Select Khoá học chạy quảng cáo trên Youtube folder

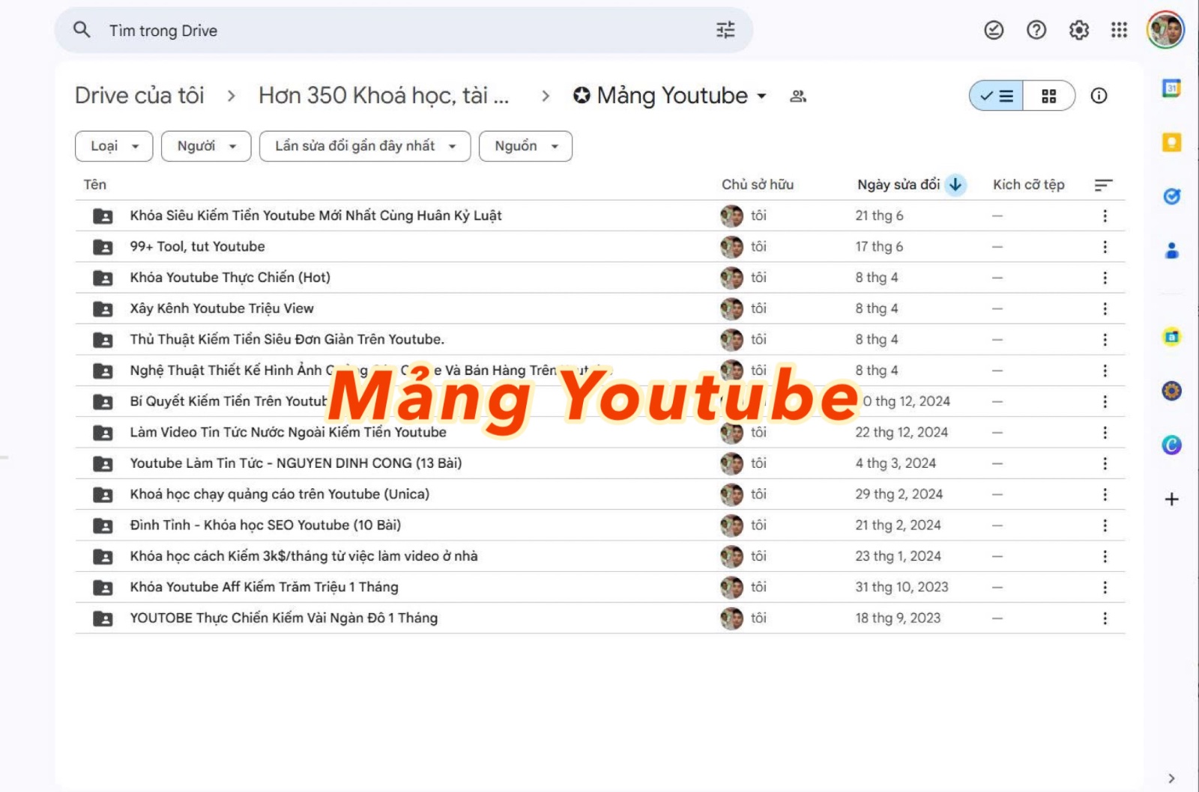pyautogui.click(x=599, y=495)
